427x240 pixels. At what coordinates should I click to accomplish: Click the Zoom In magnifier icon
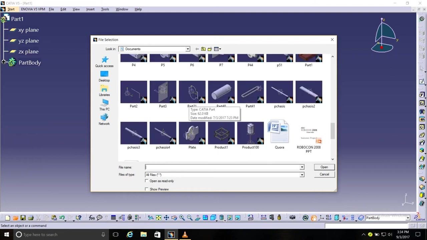[x=182, y=218]
